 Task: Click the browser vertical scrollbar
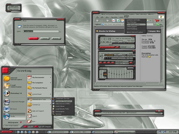tap(163, 55)
